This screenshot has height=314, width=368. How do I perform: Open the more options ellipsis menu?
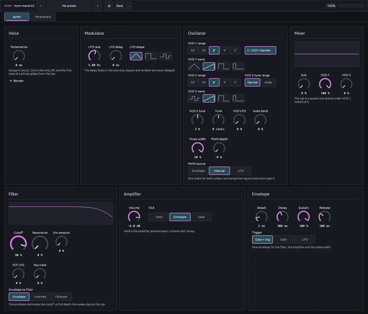129,6
